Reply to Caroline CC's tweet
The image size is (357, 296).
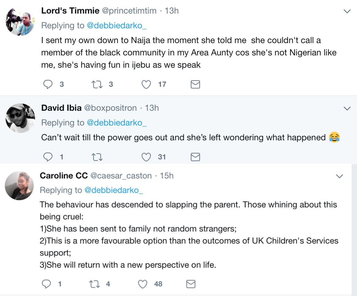pyautogui.click(x=46, y=284)
